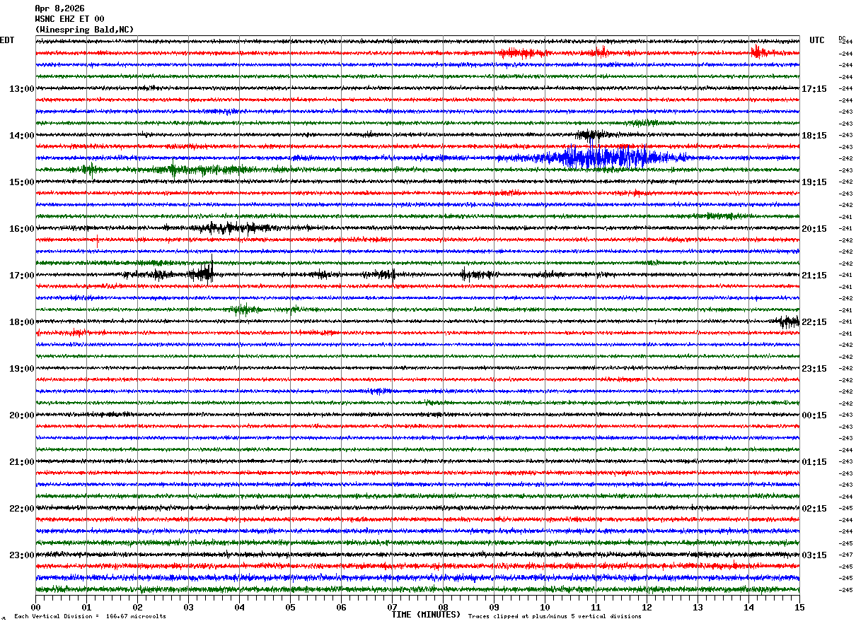Screen dimensions: 856x626
Task: Click minute 02 on the bottom axis
Action: [x=137, y=607]
